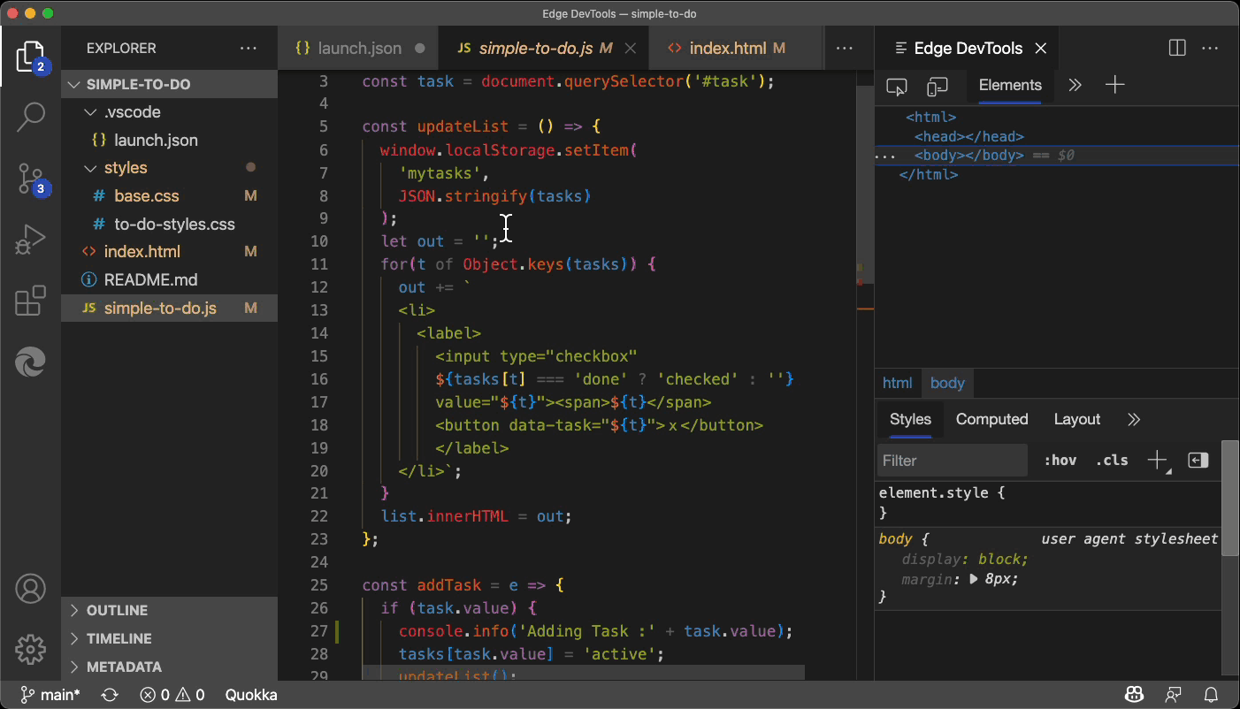Open to-do-styles.css in Explorer

174,225
